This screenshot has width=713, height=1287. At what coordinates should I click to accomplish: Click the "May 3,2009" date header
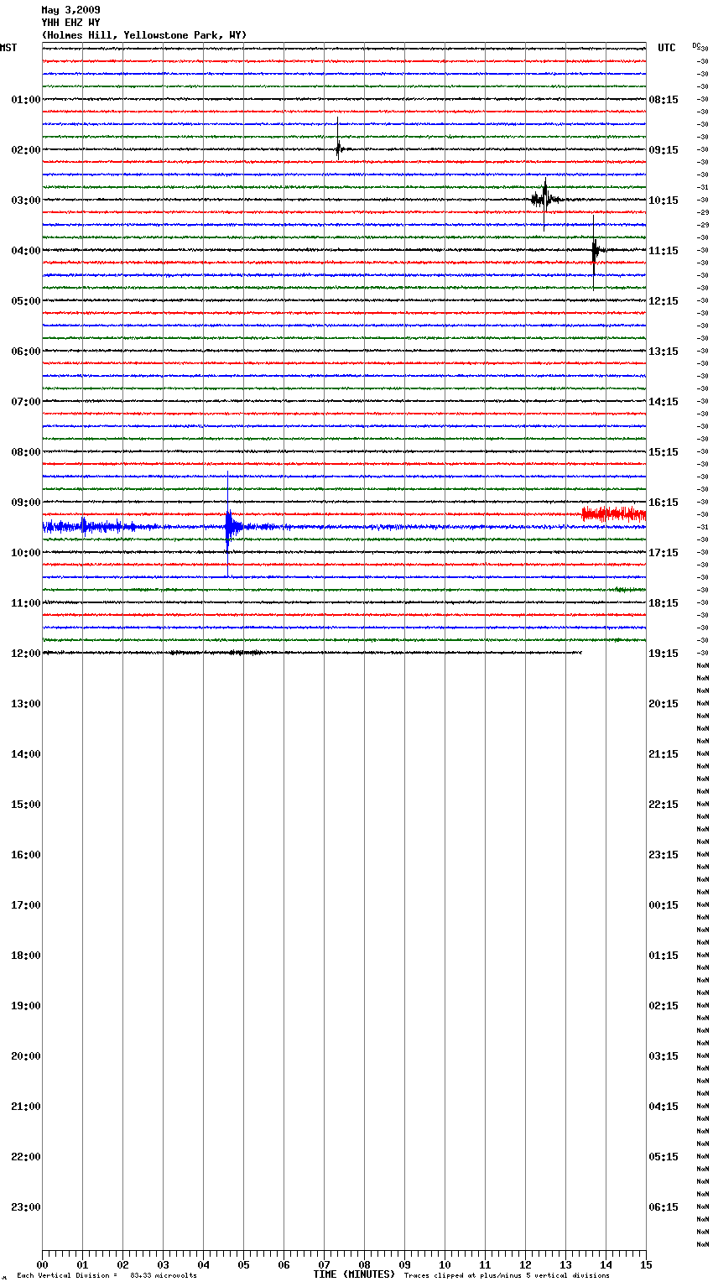pyautogui.click(x=70, y=10)
